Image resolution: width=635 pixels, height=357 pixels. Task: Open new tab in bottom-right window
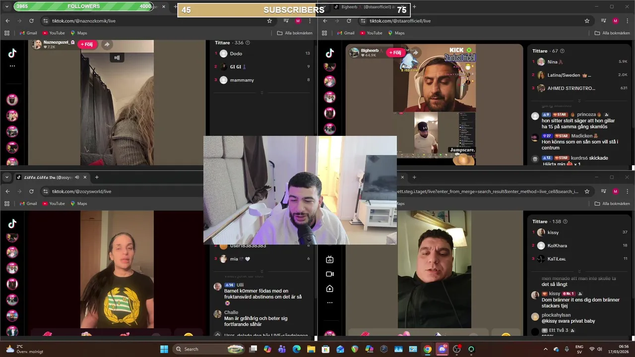(x=414, y=177)
